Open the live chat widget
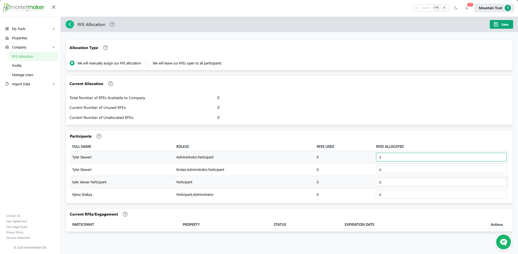This screenshot has width=518, height=254. 503,242
